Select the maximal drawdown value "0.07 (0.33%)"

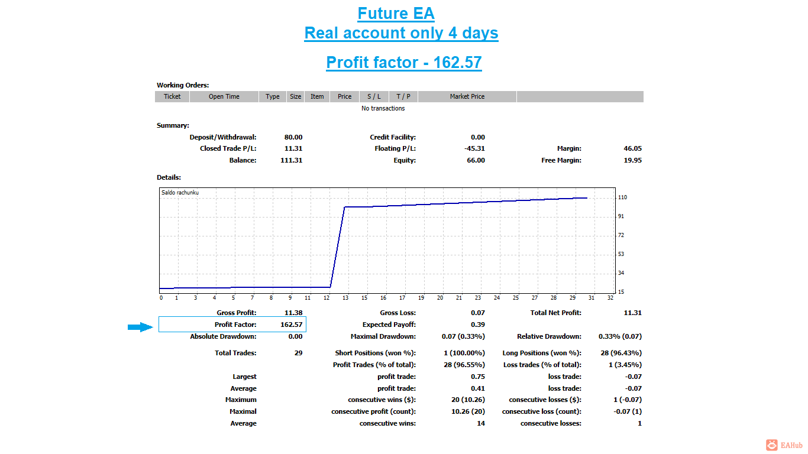point(463,336)
